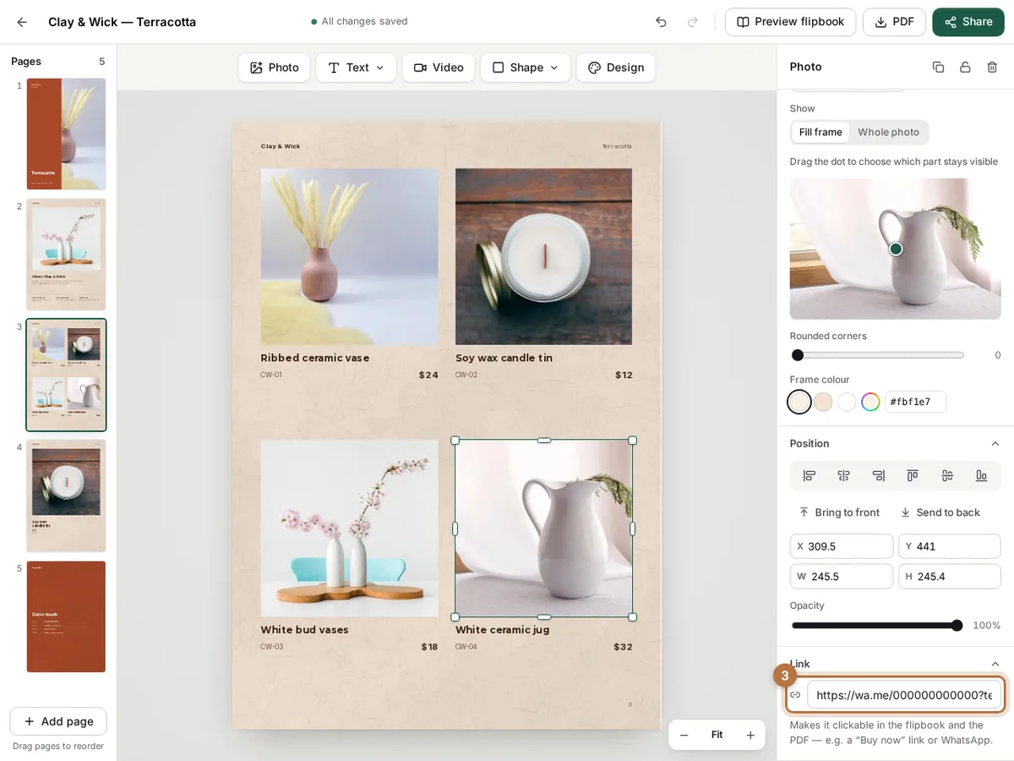Duplicate the selected photo using the copy icon

click(938, 67)
